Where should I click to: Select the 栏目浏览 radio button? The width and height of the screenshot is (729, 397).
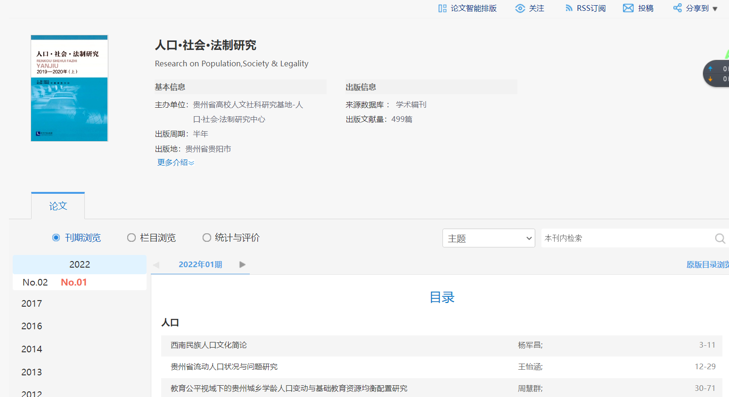tap(131, 238)
